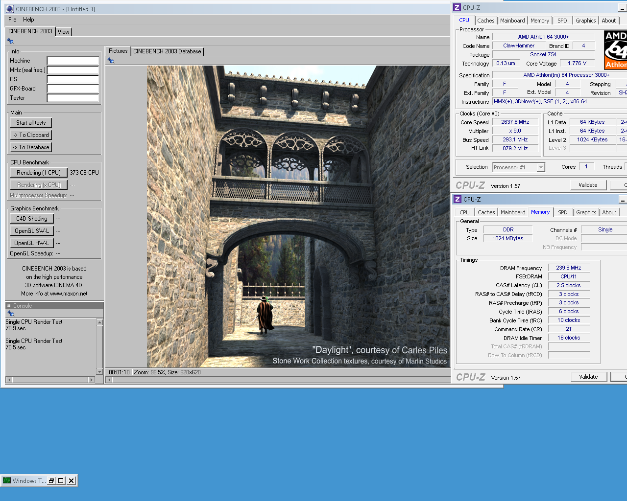627x501 pixels.
Task: Click the Console horizontal scrollbar right arrow
Action: click(91, 380)
